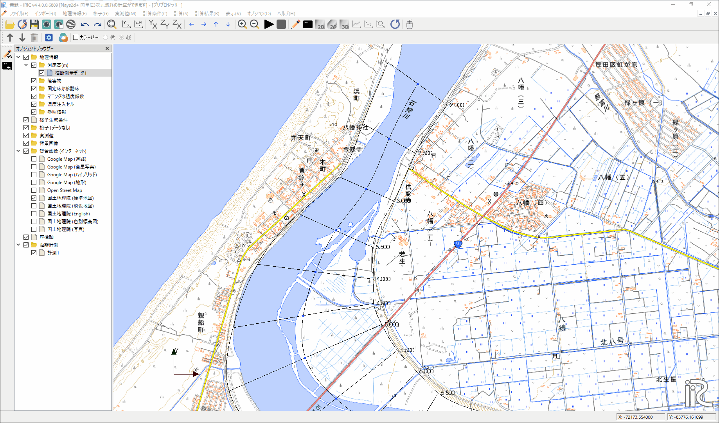Redo the last action
Viewport: 719px width, 423px height.
click(x=97, y=24)
